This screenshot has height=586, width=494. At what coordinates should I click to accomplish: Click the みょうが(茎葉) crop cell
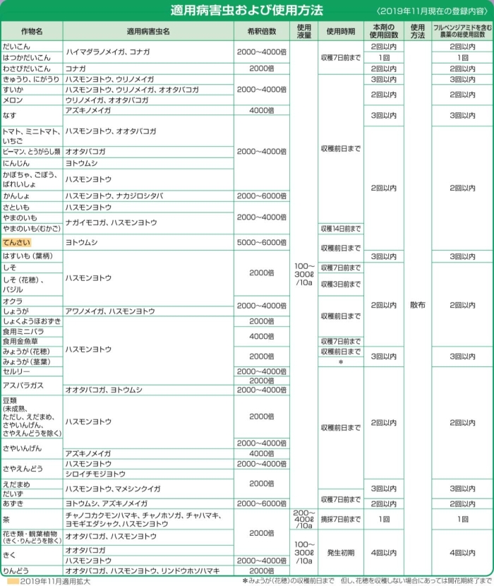(32, 361)
